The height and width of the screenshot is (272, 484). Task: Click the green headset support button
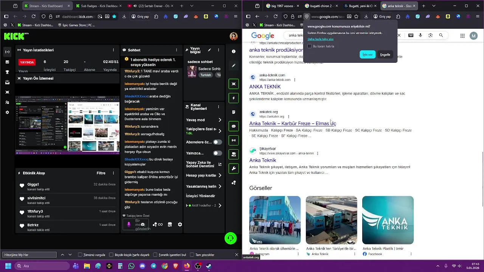231,238
